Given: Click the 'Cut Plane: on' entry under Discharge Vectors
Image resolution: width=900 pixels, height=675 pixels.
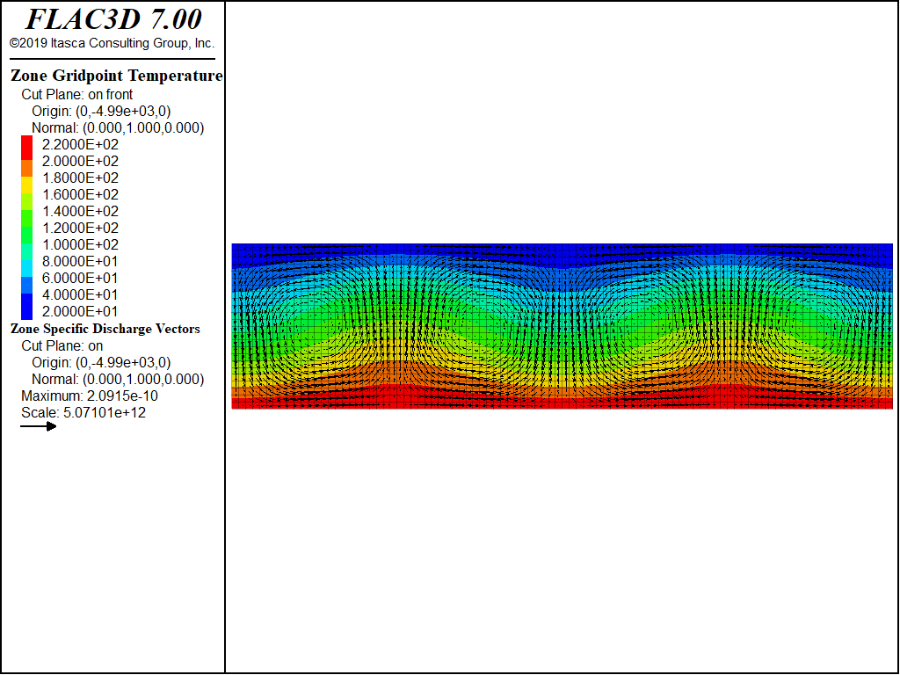Looking at the screenshot, I should pos(62,345).
